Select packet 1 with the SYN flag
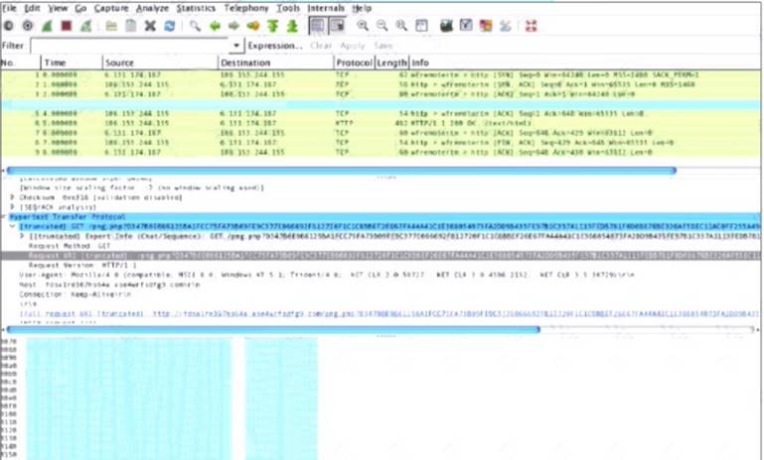Screen dimensions: 764x460 pyautogui.click(x=382, y=75)
